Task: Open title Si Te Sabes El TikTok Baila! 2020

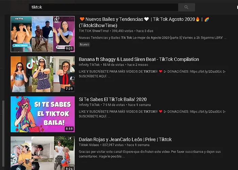Action: coord(113,99)
